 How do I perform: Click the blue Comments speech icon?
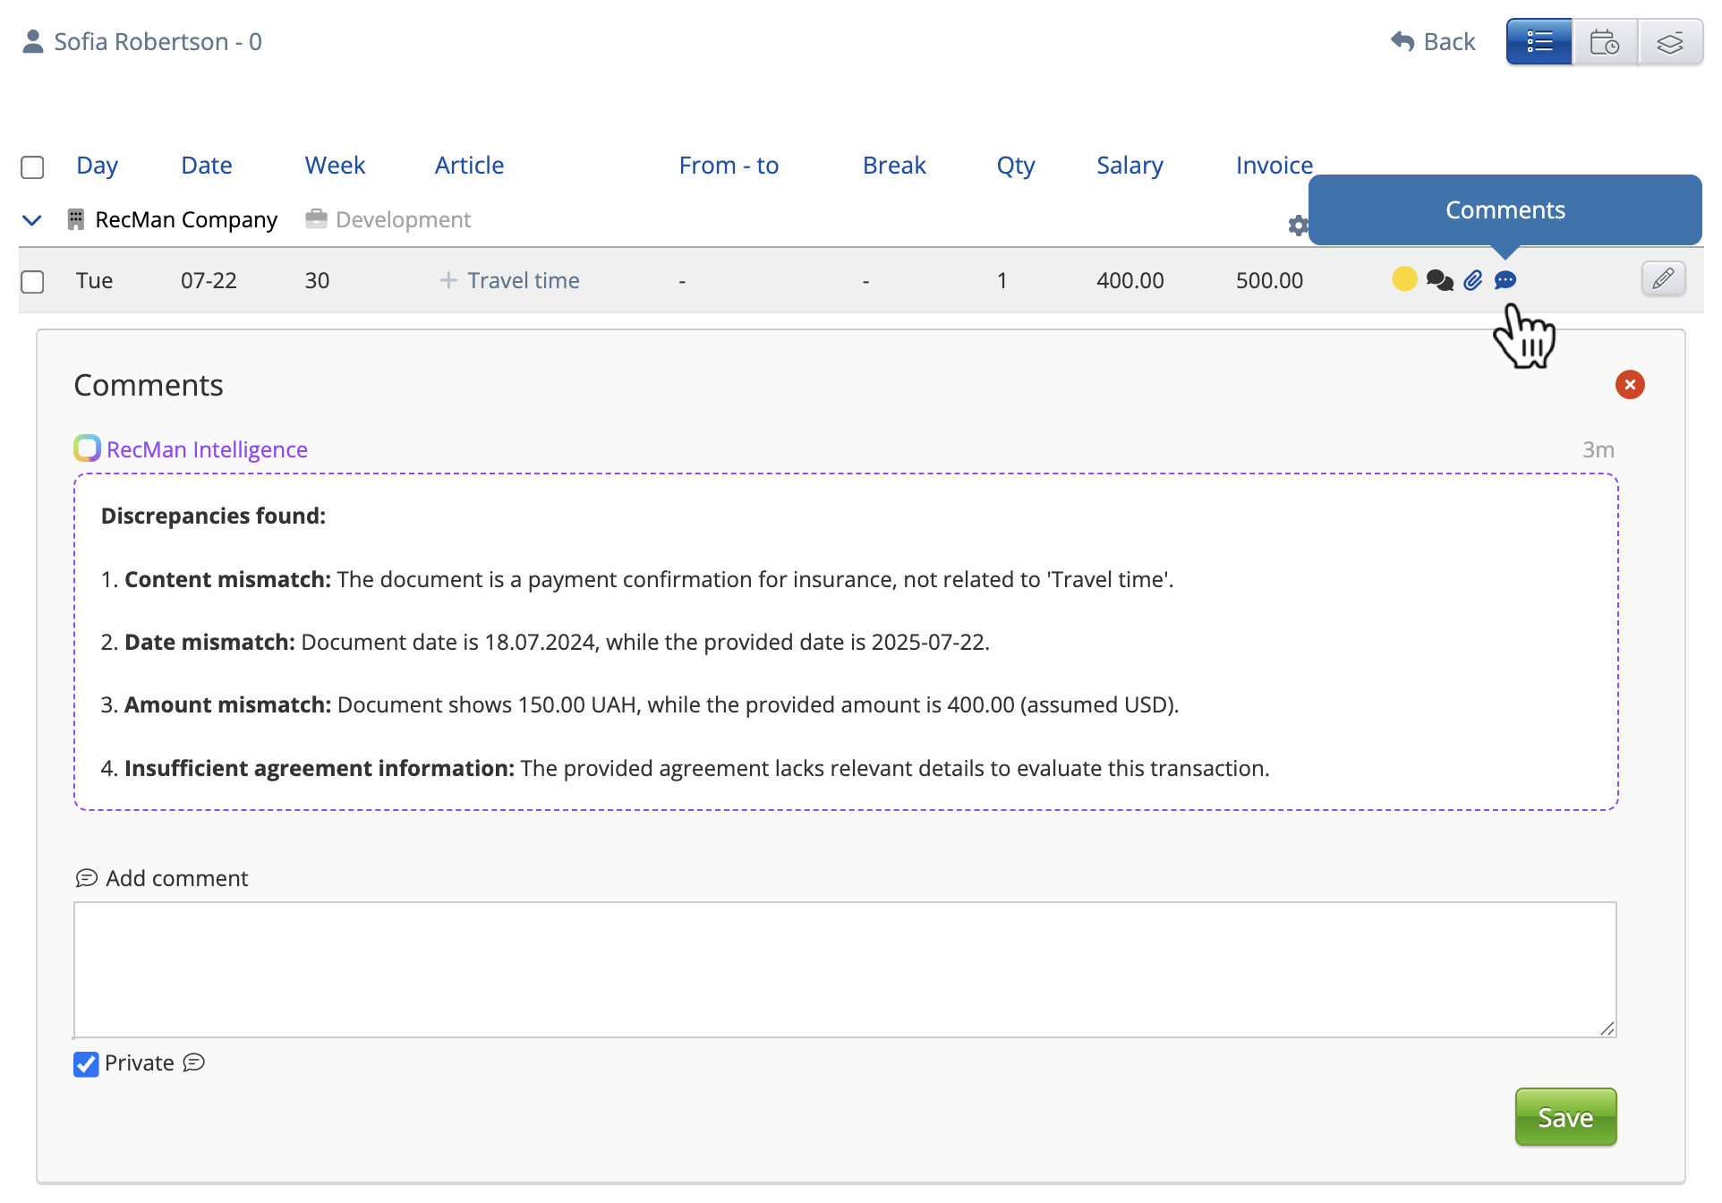(1505, 280)
